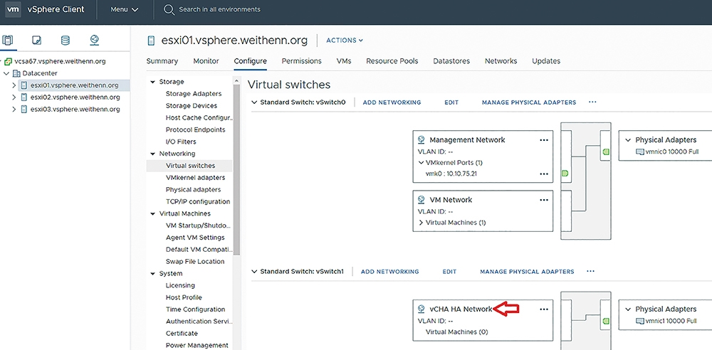The width and height of the screenshot is (712, 350).
Task: Collapse vSwitch1 Physical Adapters list
Action: click(628, 309)
